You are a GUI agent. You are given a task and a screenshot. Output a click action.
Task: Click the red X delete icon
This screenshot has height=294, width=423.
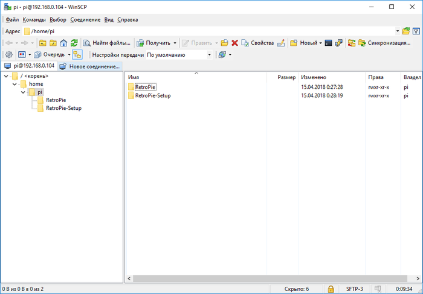pyautogui.click(x=234, y=43)
